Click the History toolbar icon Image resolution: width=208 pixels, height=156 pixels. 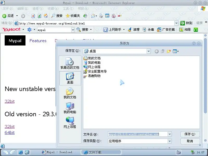click(x=85, y=16)
